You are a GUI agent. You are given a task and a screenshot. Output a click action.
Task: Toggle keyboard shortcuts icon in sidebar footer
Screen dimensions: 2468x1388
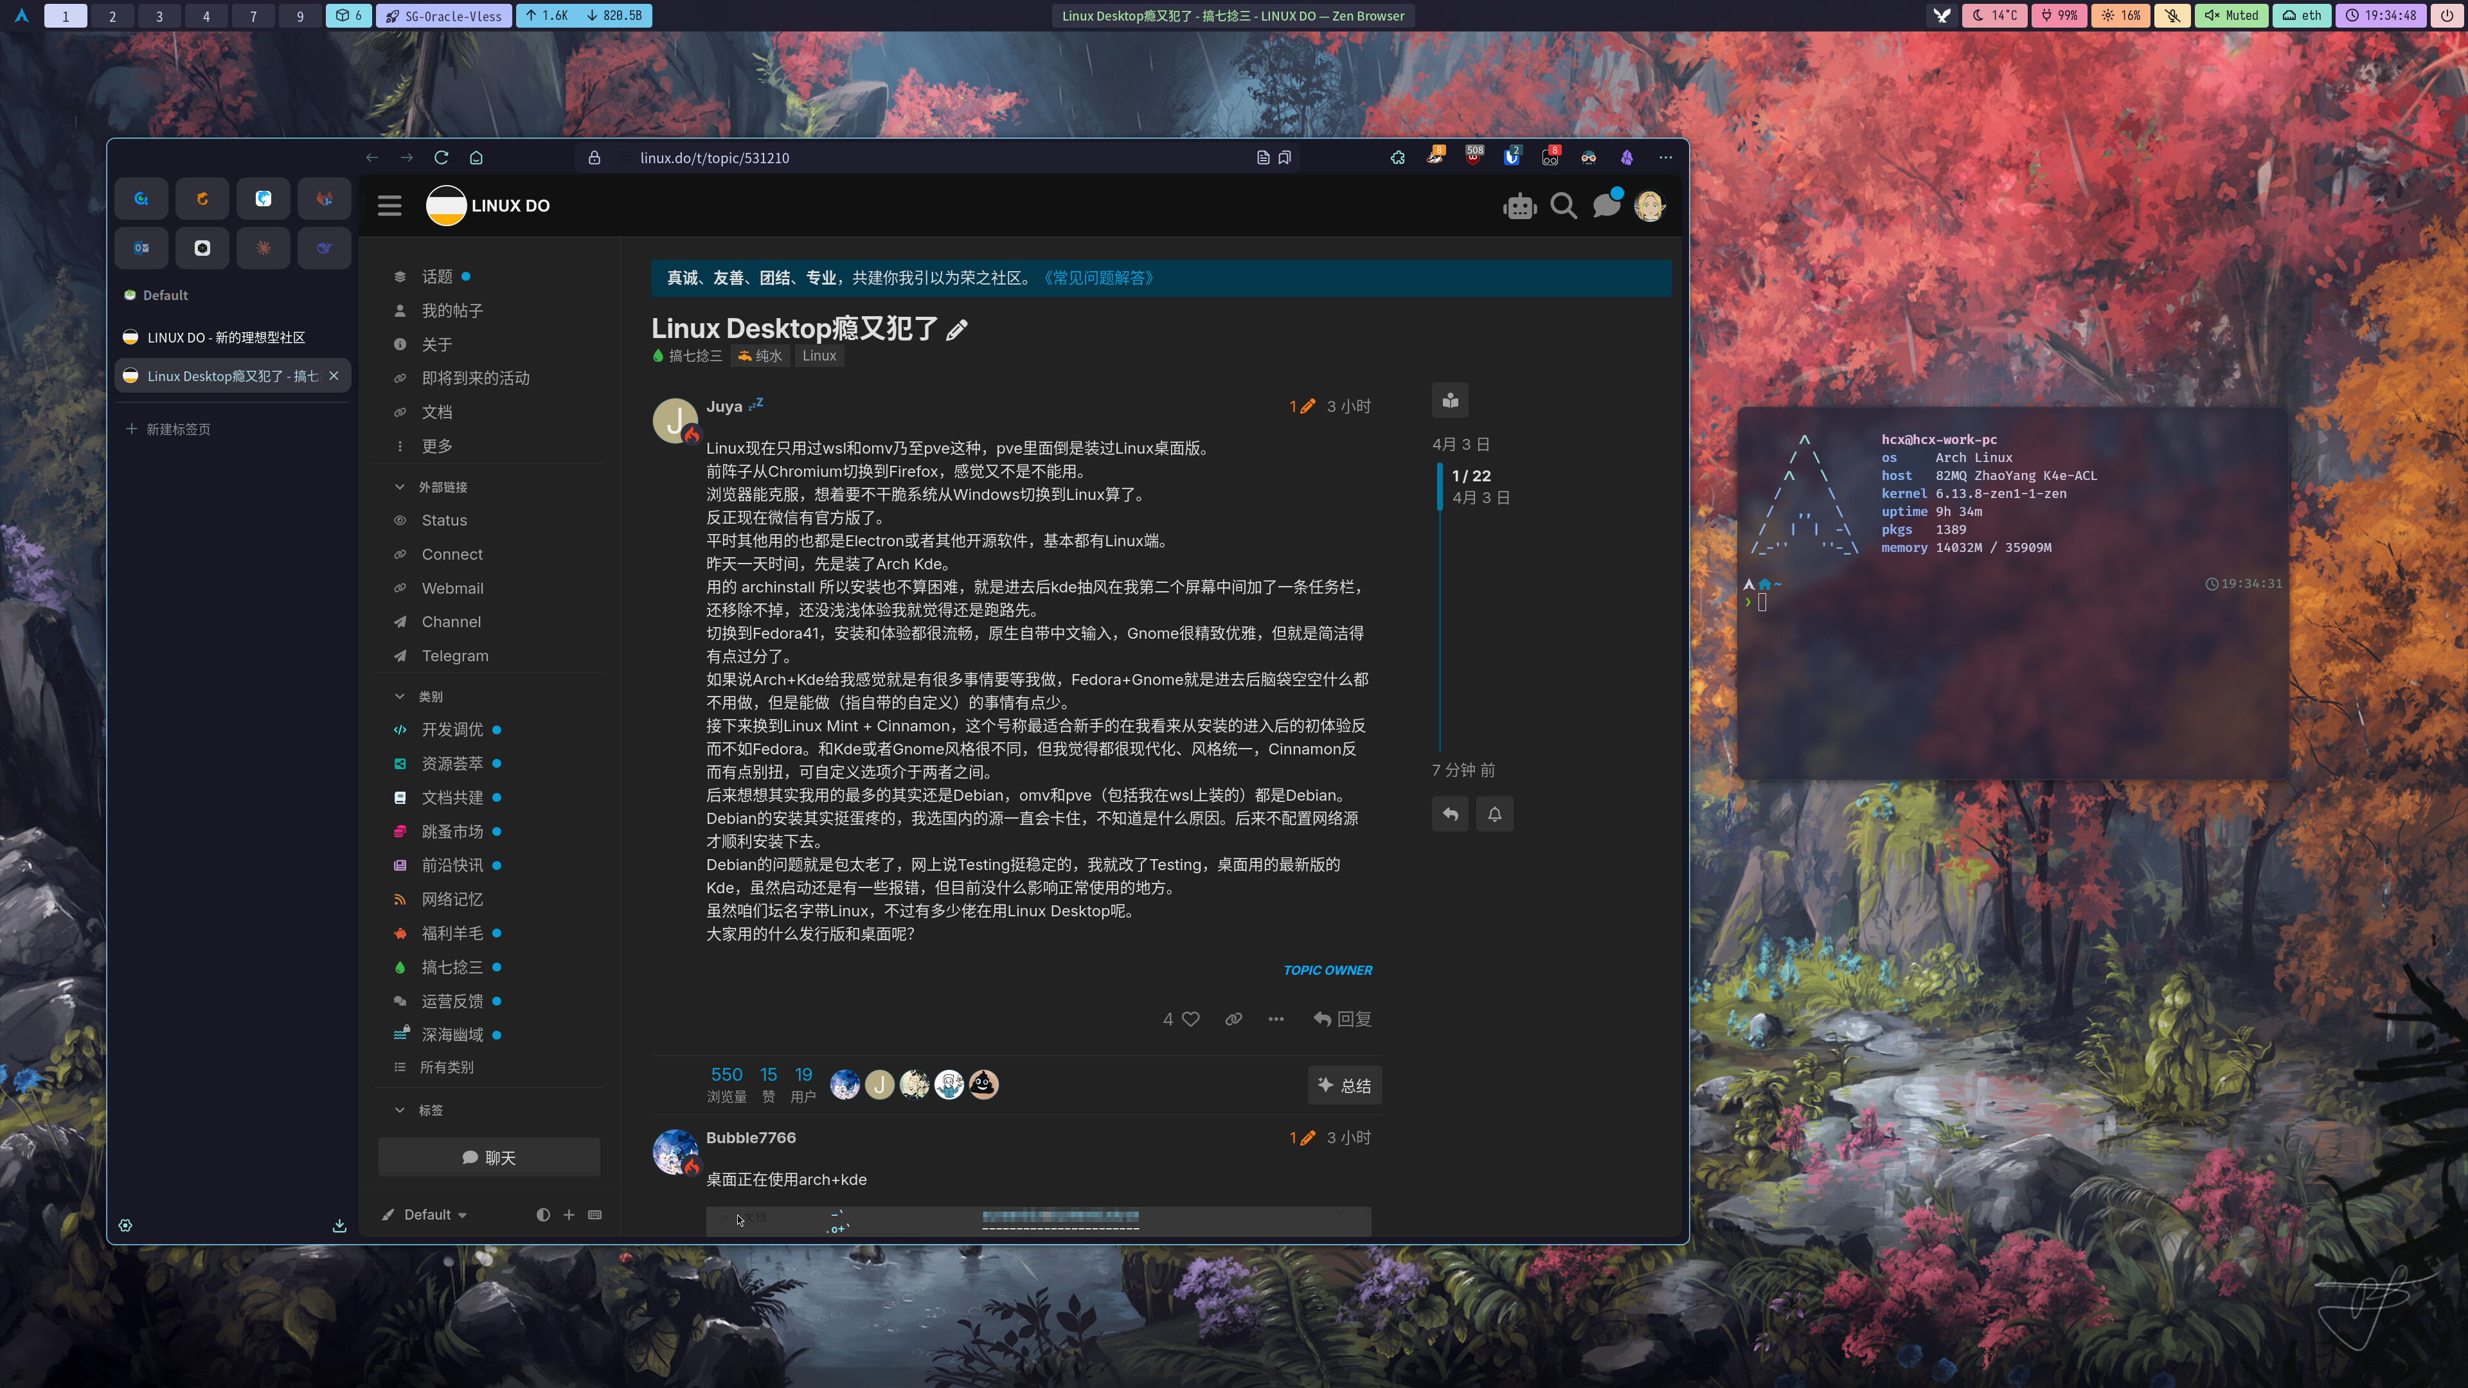click(595, 1214)
